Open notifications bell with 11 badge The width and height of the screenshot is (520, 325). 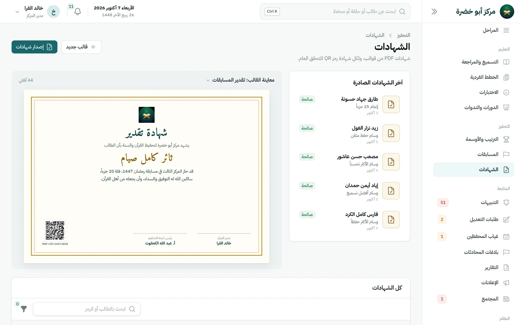pyautogui.click(x=77, y=12)
